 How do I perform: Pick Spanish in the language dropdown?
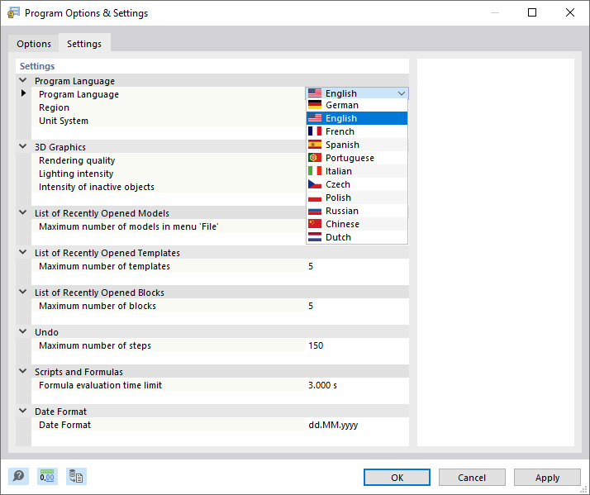click(342, 145)
